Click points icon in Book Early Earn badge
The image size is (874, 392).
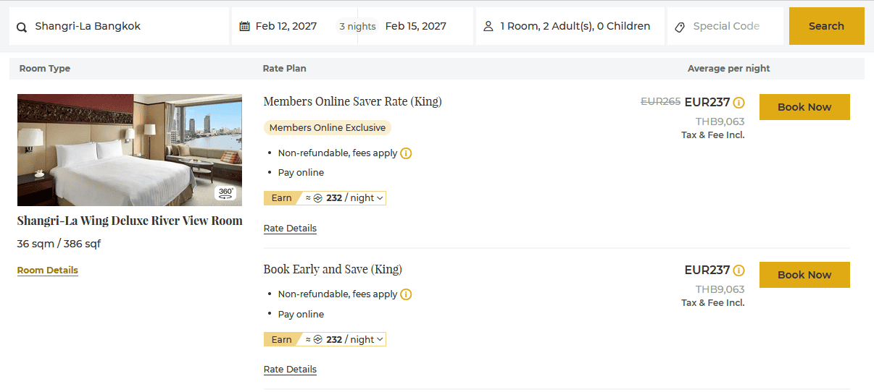coord(317,340)
